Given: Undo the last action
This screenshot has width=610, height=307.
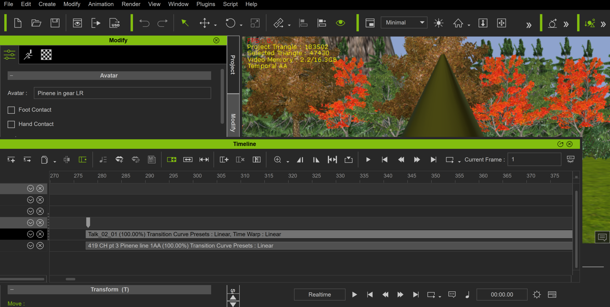Looking at the screenshot, I should (144, 23).
